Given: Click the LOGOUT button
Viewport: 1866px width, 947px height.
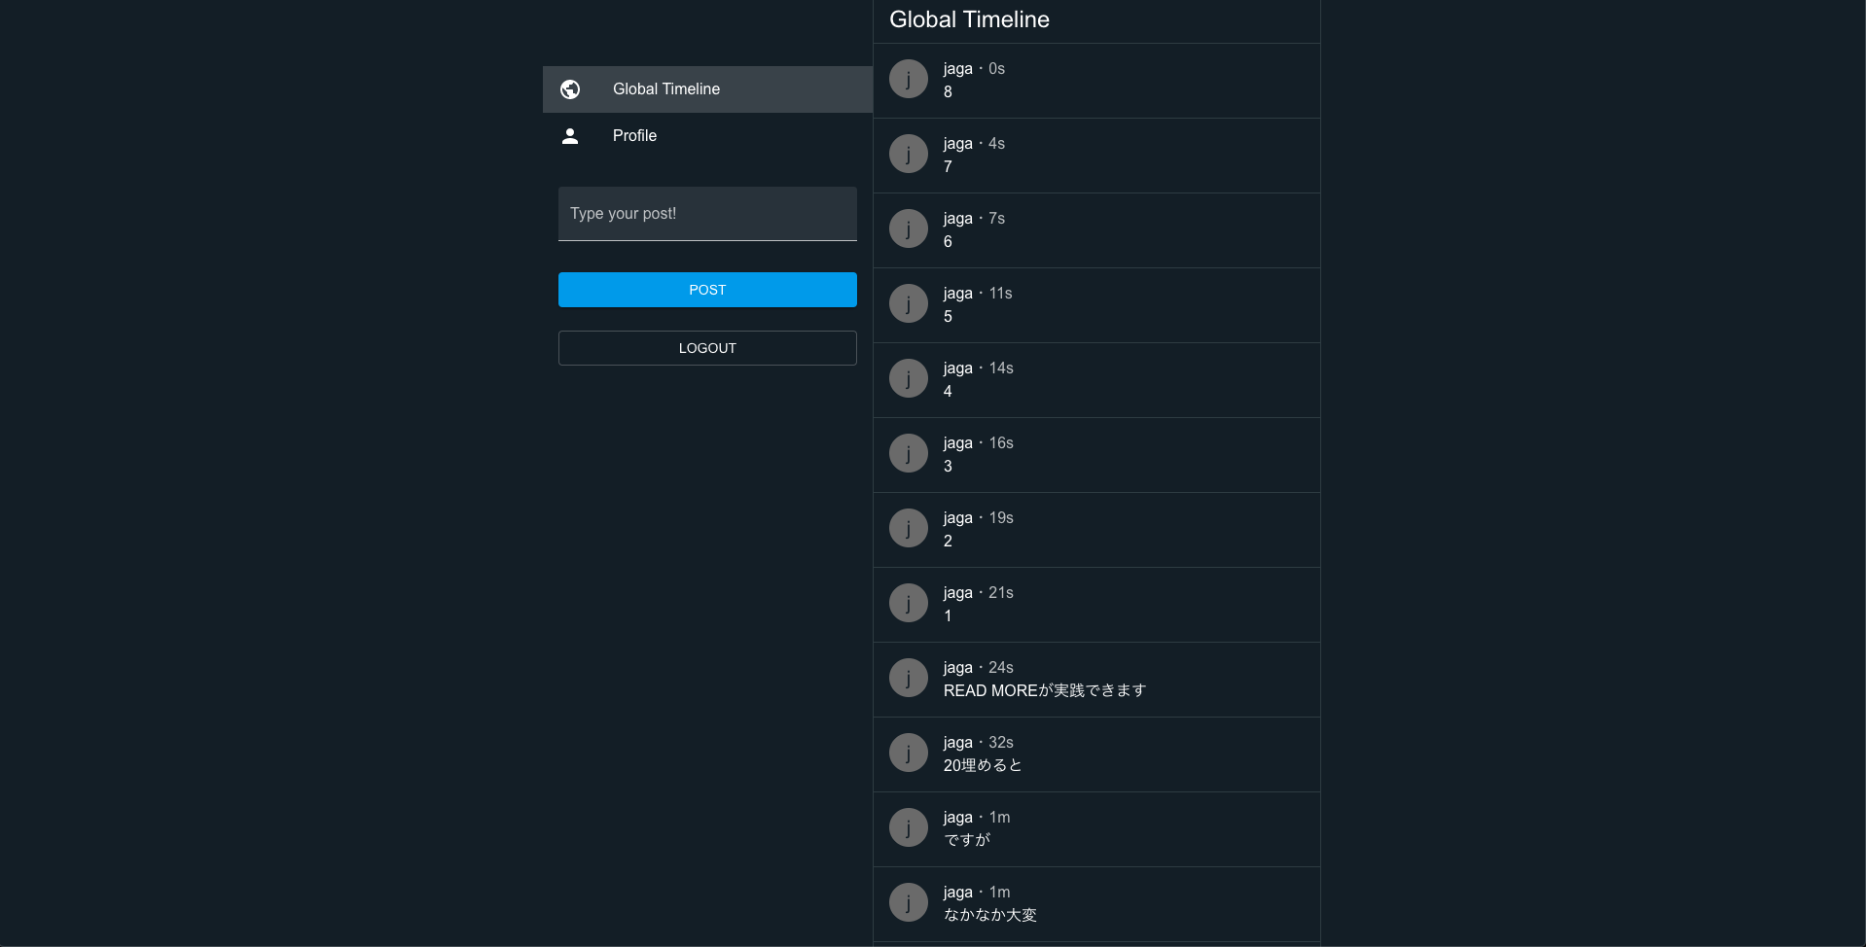Looking at the screenshot, I should pyautogui.click(x=707, y=348).
